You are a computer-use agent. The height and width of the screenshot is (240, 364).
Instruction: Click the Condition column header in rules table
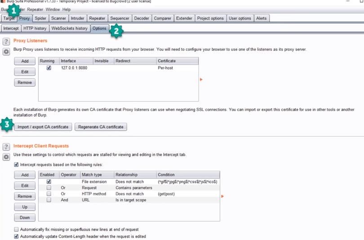tap(188, 174)
